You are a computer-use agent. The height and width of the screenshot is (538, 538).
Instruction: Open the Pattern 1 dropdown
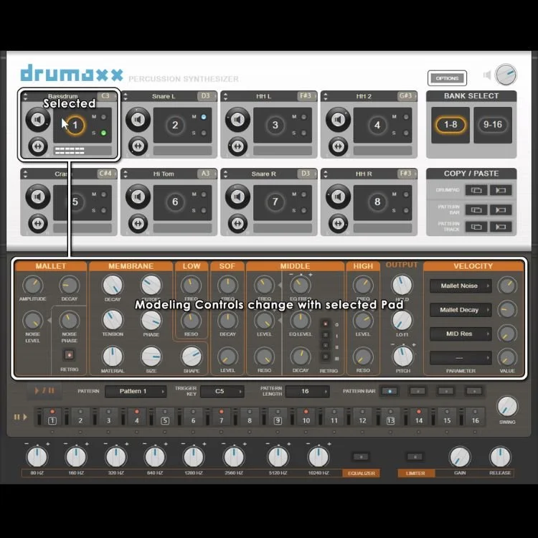point(136,392)
